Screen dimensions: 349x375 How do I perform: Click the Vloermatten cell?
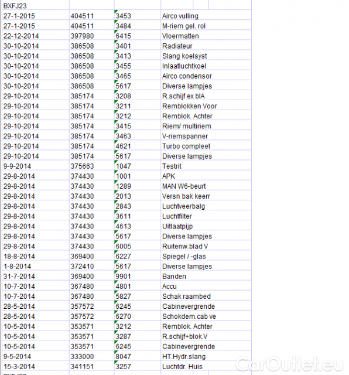pyautogui.click(x=206, y=35)
